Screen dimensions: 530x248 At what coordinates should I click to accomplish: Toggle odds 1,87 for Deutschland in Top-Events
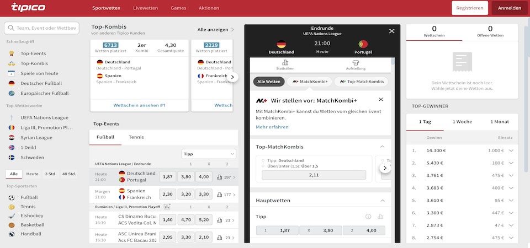tap(168, 177)
